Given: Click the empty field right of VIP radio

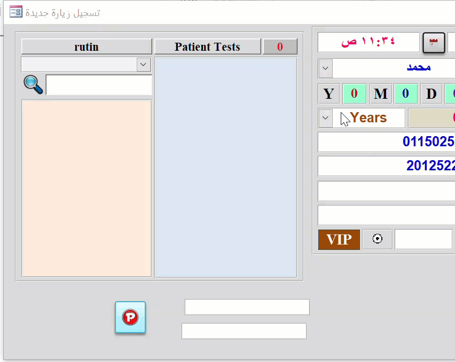Looking at the screenshot, I should click(x=423, y=239).
